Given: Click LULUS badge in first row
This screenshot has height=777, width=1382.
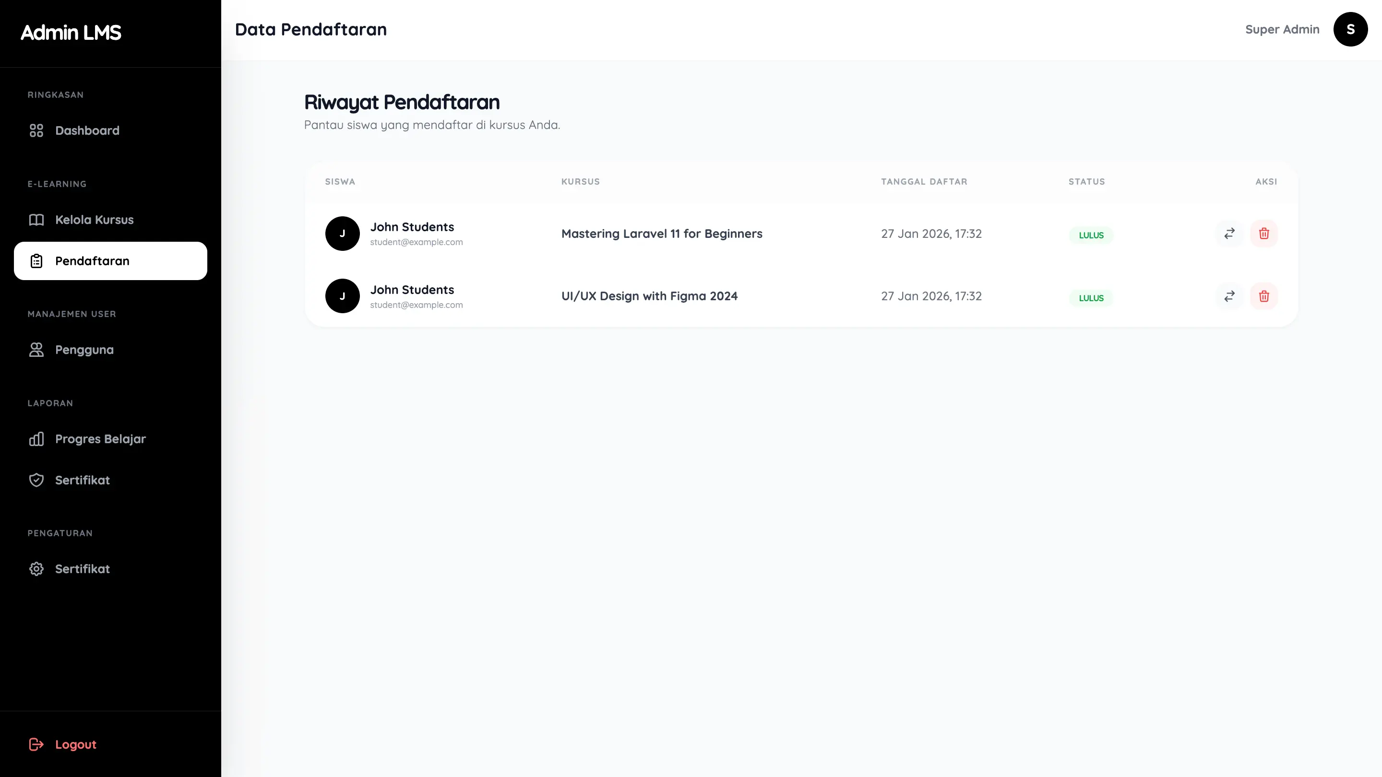Looking at the screenshot, I should (x=1091, y=235).
